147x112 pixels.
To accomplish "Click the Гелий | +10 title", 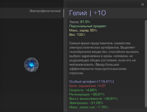I will pyautogui.click(x=88, y=13).
